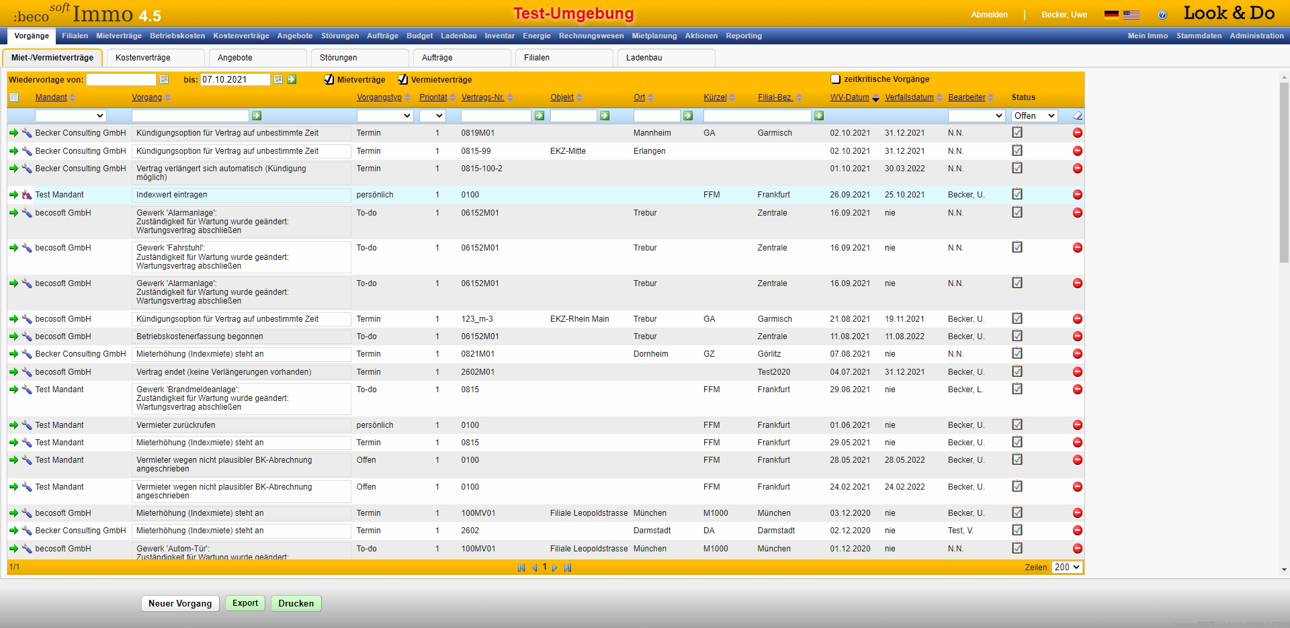
Task: Click the 'Indexwert eintragen' Vorgang cell
Action: 241,195
